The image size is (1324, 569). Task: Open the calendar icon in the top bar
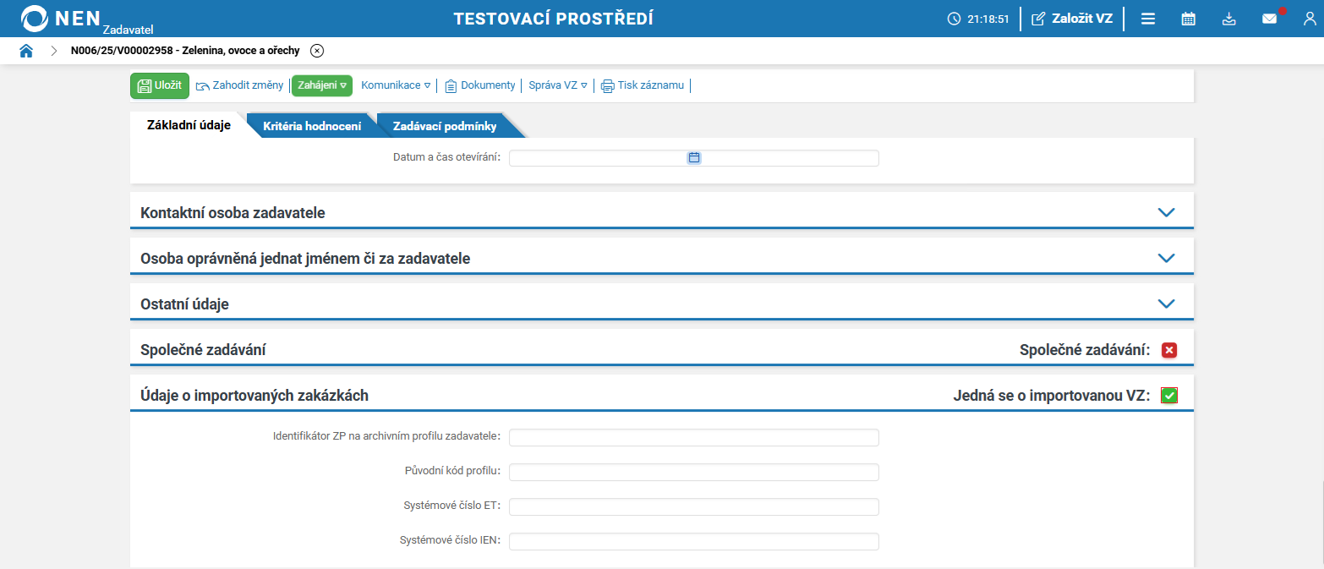1188,18
